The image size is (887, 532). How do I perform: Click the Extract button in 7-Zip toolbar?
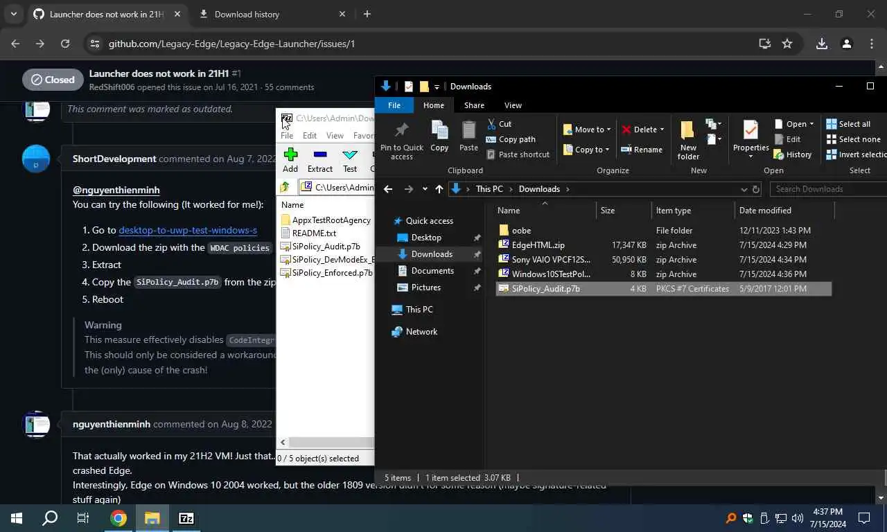pos(320,160)
